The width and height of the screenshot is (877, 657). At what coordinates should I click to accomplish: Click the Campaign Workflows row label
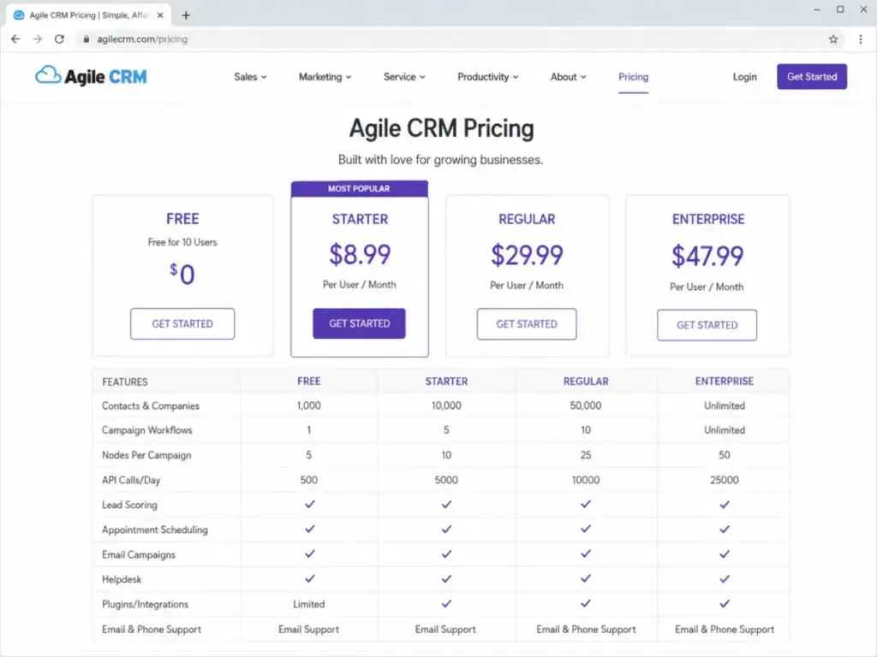coord(147,430)
